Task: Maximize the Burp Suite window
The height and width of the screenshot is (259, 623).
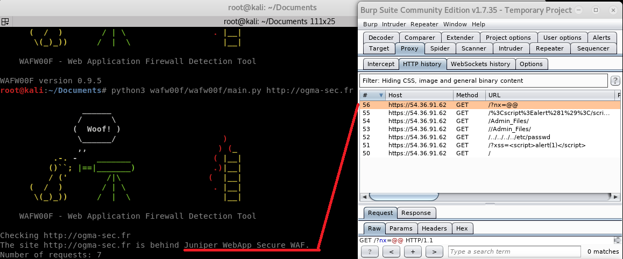Action: 596,10
